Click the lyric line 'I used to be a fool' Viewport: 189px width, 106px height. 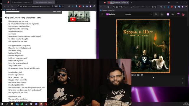pyautogui.click(x=15, y=72)
